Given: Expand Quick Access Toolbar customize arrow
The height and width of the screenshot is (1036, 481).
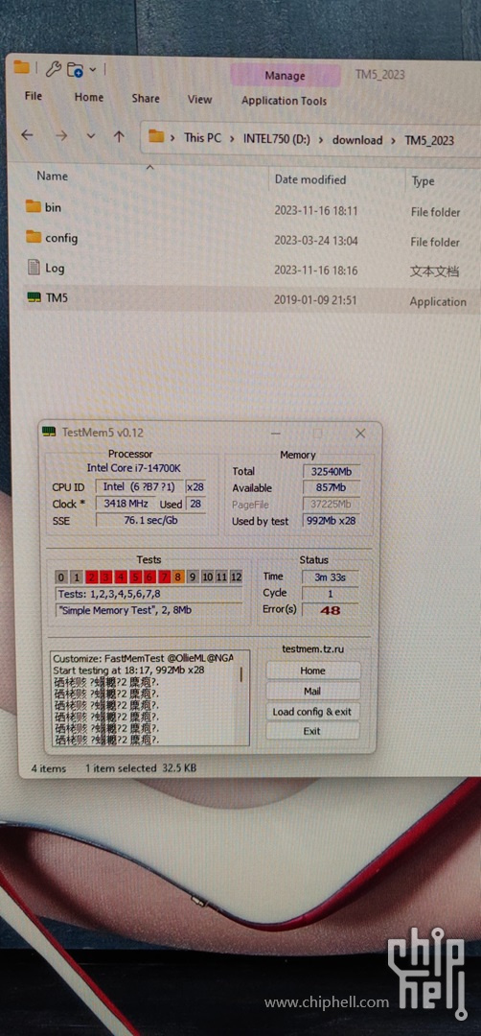Looking at the screenshot, I should (92, 68).
